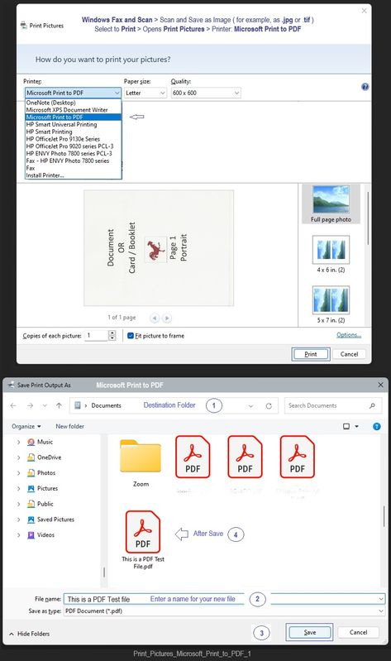
Task: Cancel the Print Pictures dialog
Action: pos(349,354)
